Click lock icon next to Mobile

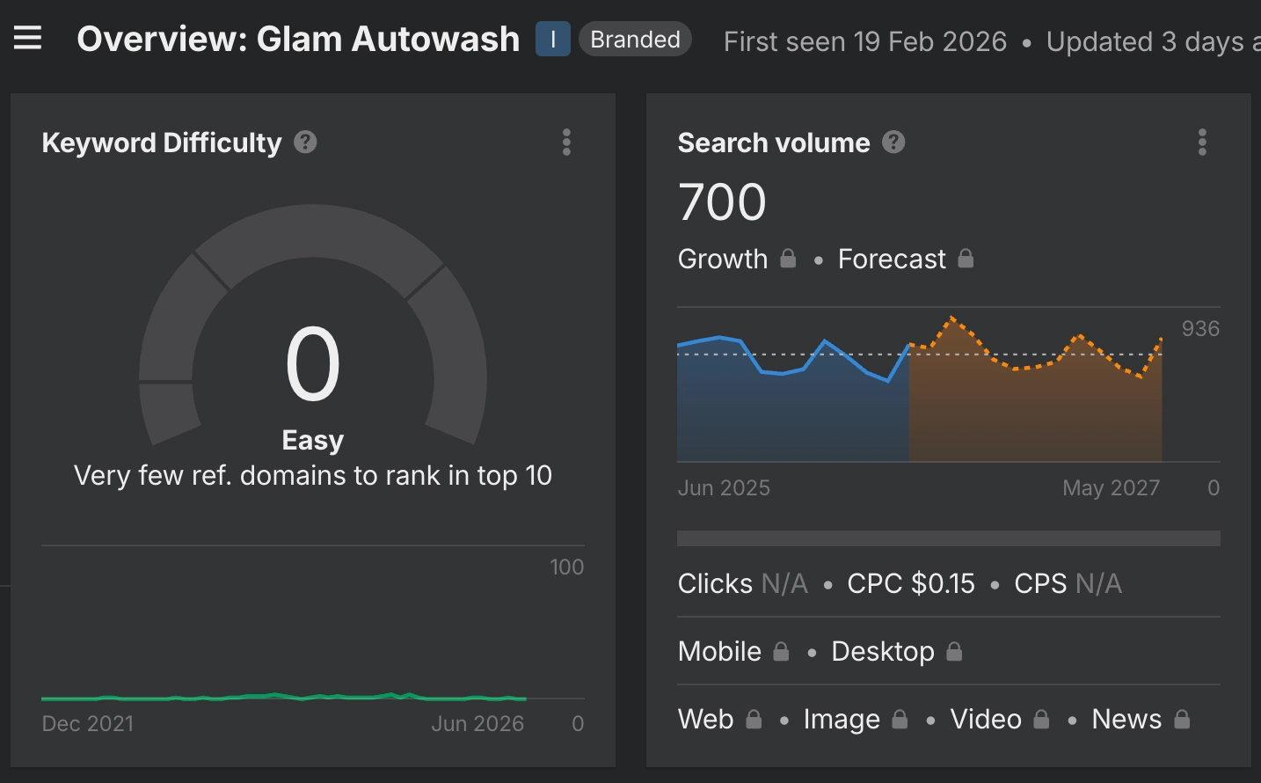pyautogui.click(x=781, y=651)
